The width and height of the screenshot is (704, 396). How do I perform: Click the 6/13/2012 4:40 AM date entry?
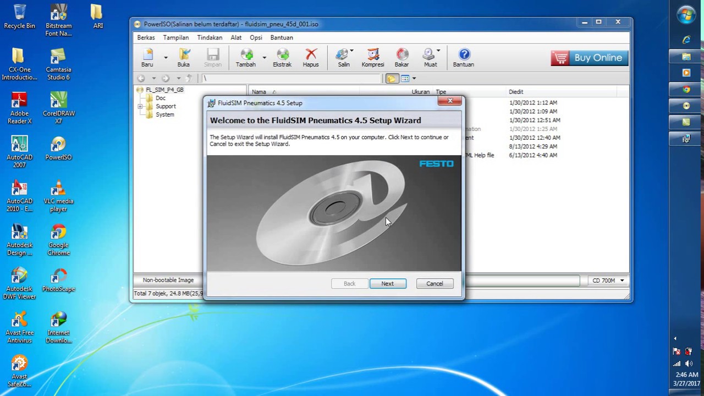pyautogui.click(x=533, y=156)
